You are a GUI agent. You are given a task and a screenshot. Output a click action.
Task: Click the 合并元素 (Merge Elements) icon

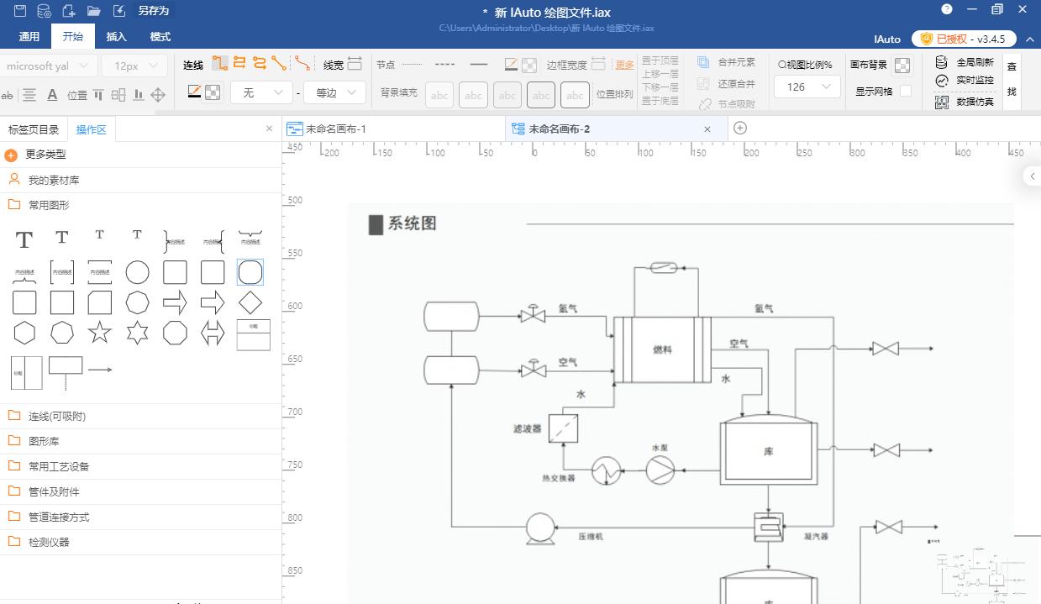tap(702, 61)
